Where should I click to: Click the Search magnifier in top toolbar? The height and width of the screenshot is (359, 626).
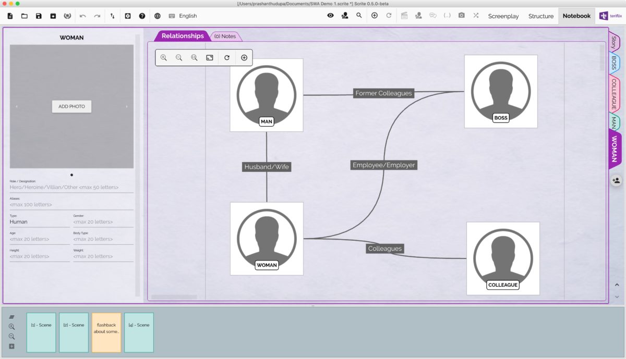click(359, 16)
